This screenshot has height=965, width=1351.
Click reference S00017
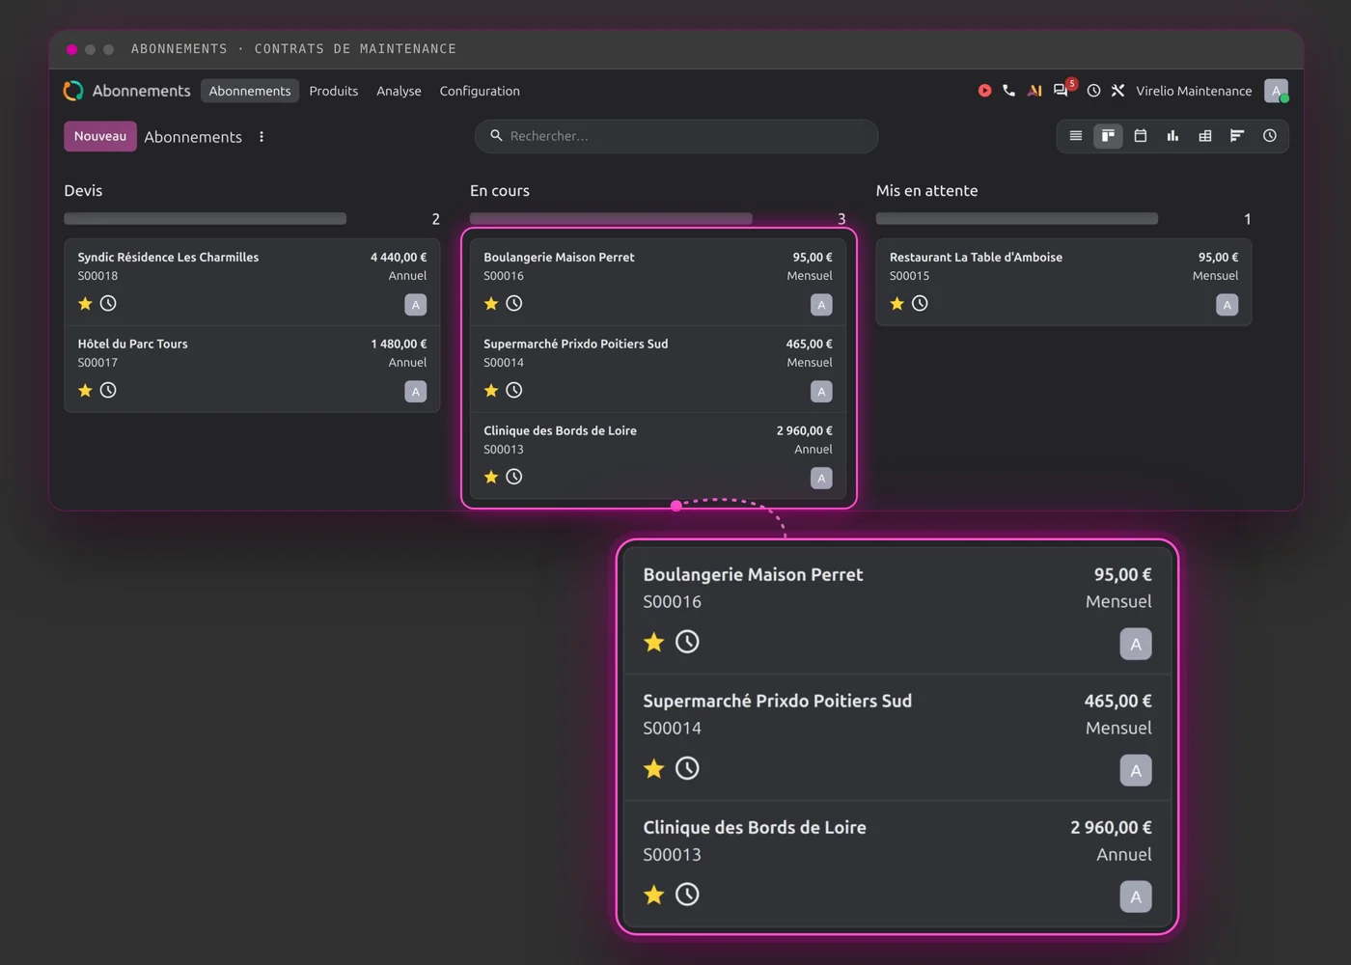(x=97, y=363)
